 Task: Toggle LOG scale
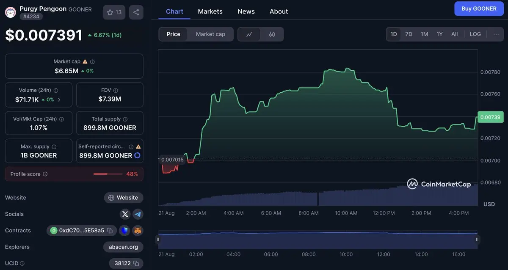(x=475, y=34)
